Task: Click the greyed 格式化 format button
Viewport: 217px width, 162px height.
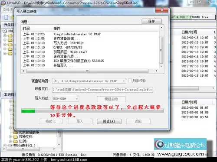Action: [x=50, y=121]
